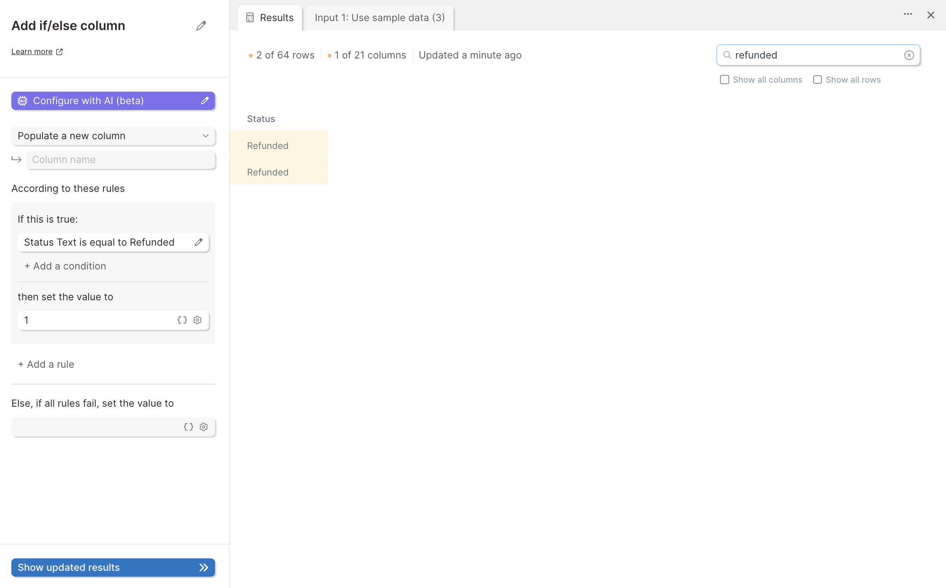The height and width of the screenshot is (588, 946).
Task: Edit the Status Text is equal to Refunded condition
Action: (199, 242)
